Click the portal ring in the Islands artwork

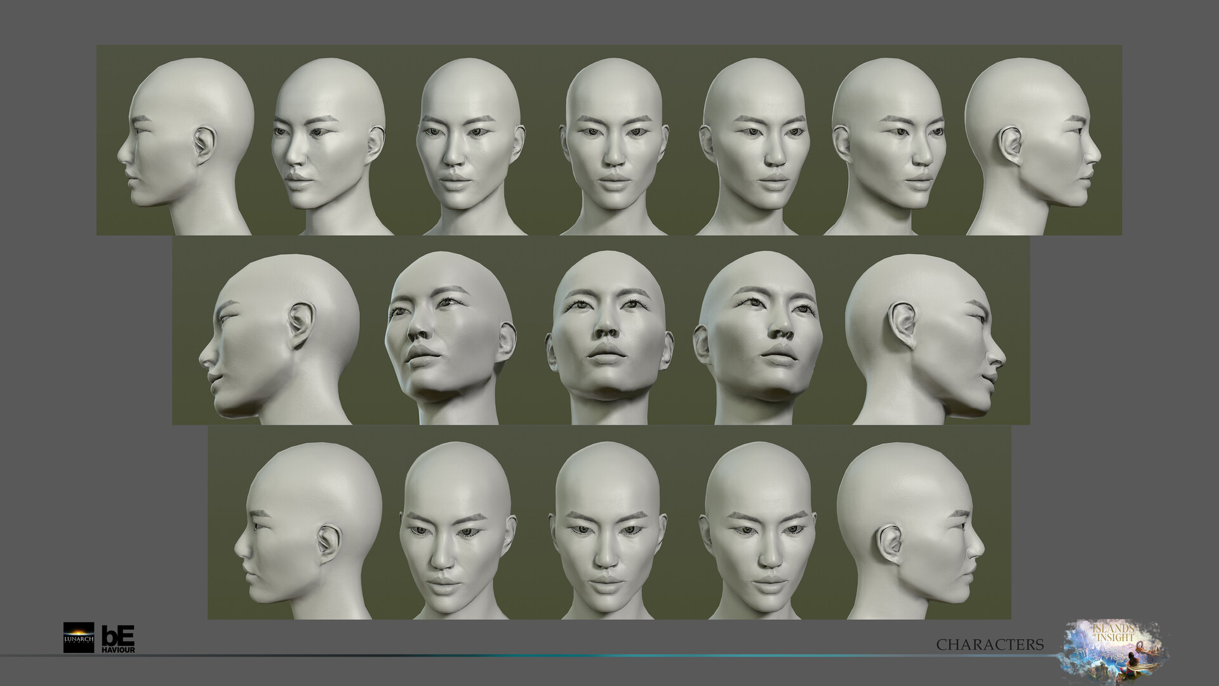coord(1140,645)
